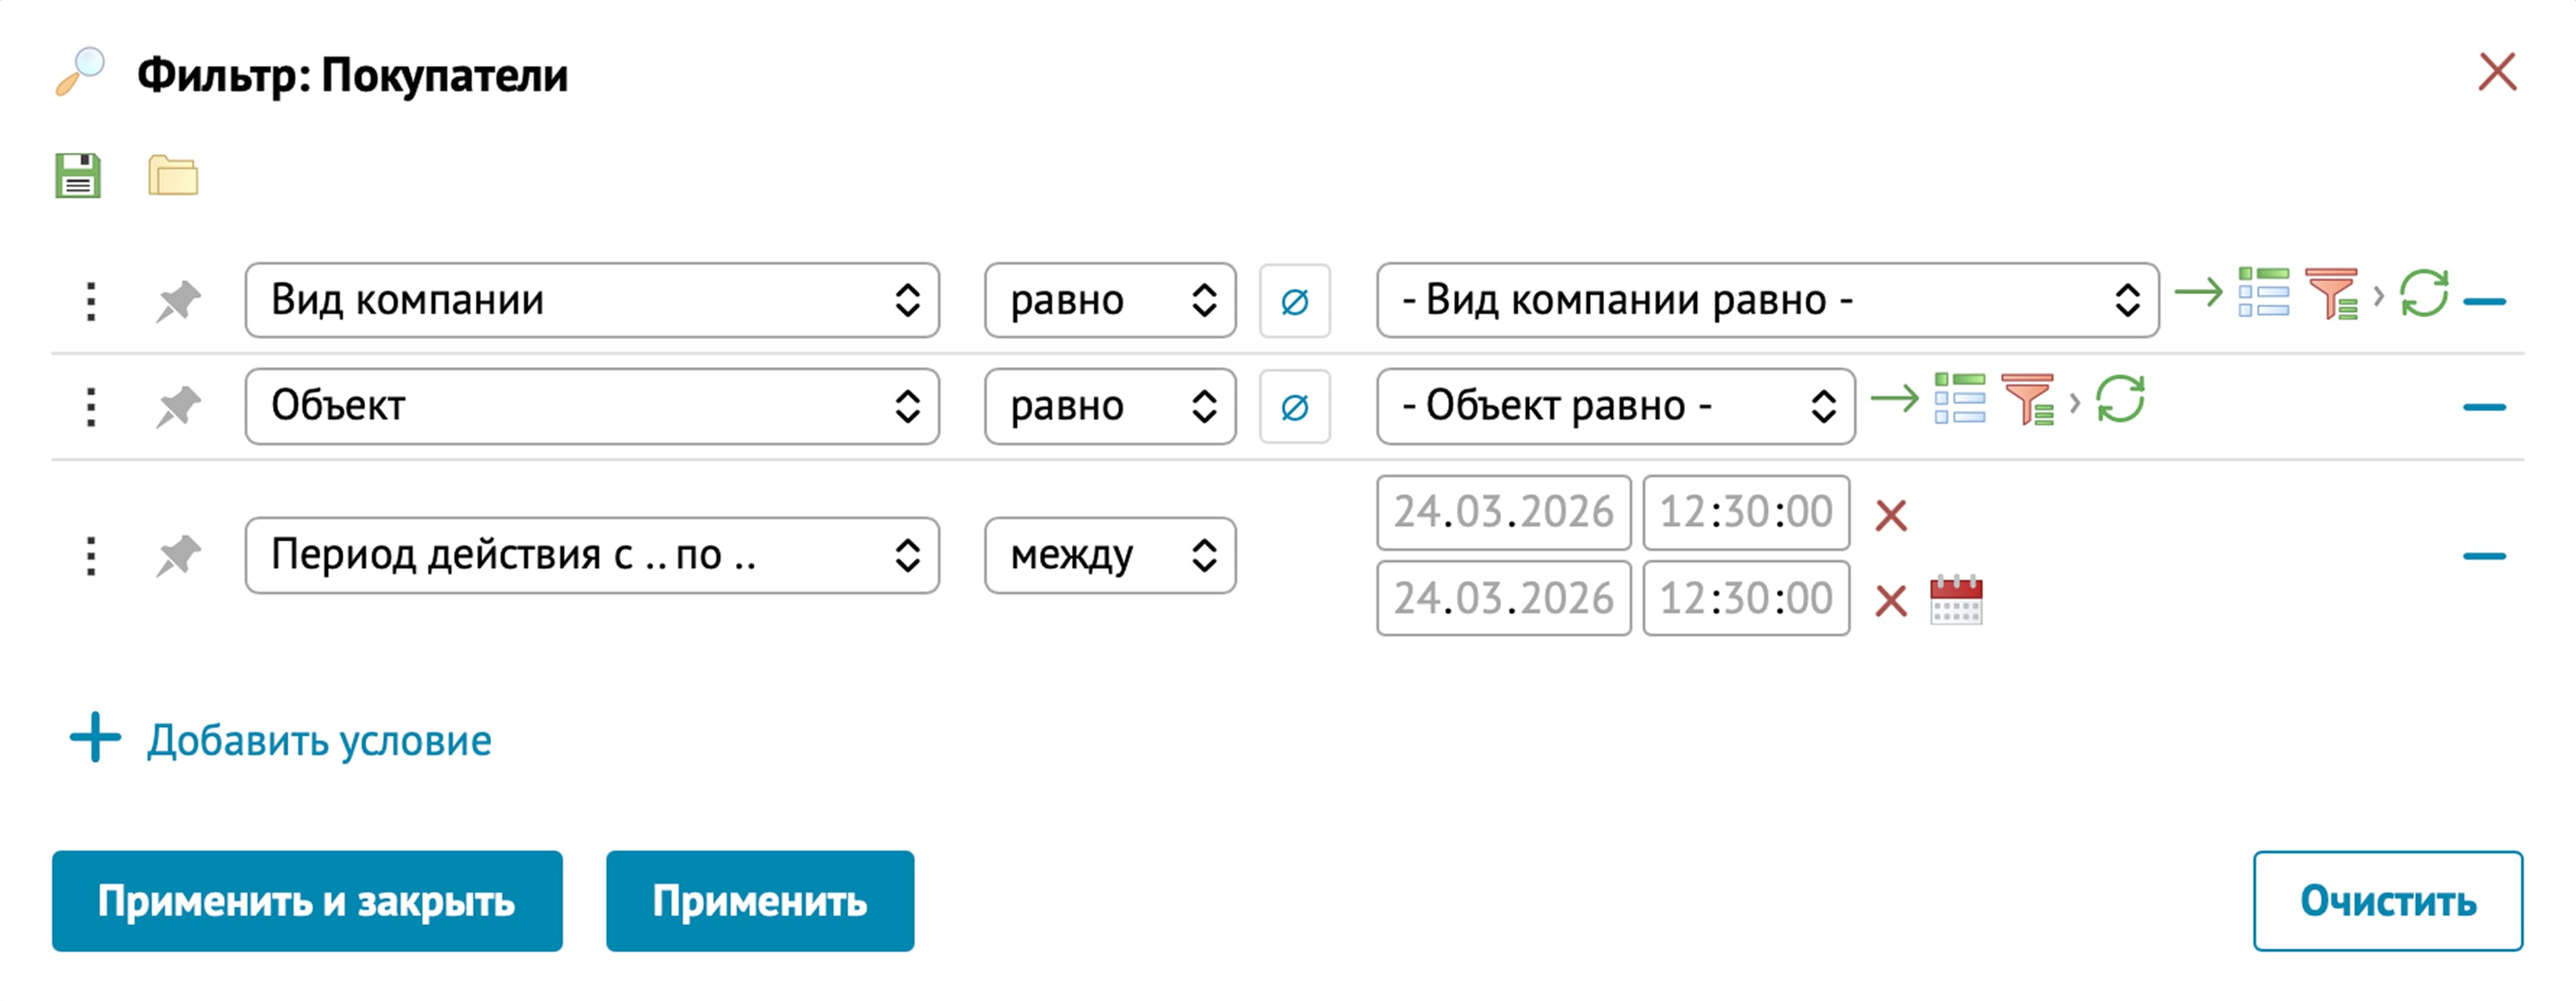The width and height of the screenshot is (2576, 1001).
Task: Open the Вид компании field dropdown
Action: click(592, 301)
